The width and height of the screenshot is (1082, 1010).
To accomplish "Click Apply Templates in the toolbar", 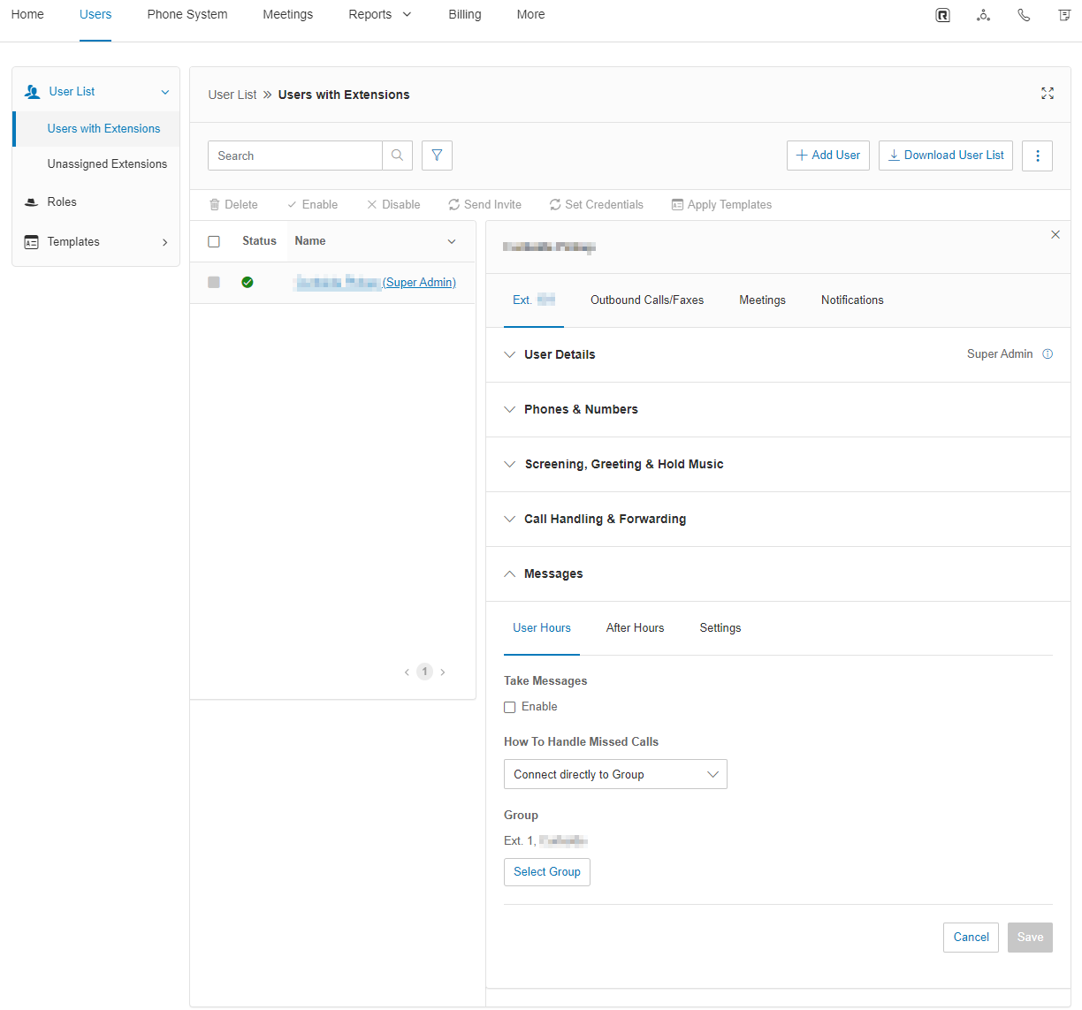I will [x=721, y=204].
